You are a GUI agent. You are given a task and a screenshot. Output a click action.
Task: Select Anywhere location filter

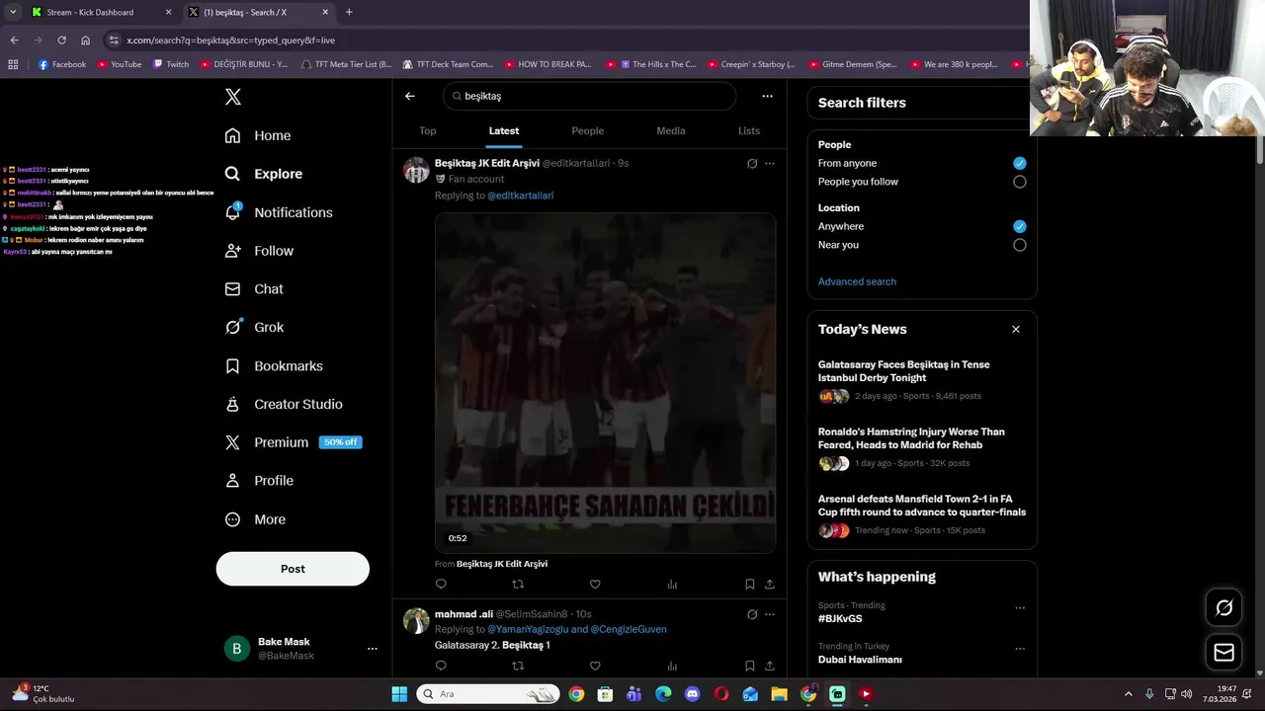pyautogui.click(x=1020, y=226)
